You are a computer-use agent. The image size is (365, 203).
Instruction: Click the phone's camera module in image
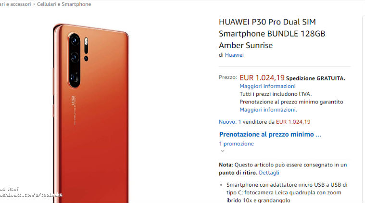[74, 60]
